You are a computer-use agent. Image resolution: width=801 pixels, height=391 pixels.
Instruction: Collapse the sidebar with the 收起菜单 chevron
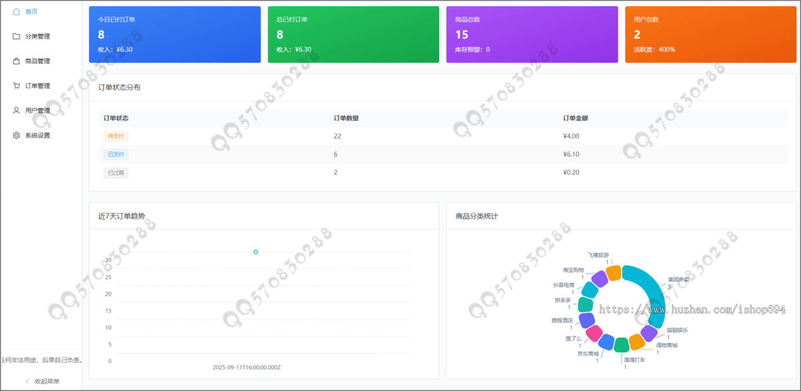27,381
